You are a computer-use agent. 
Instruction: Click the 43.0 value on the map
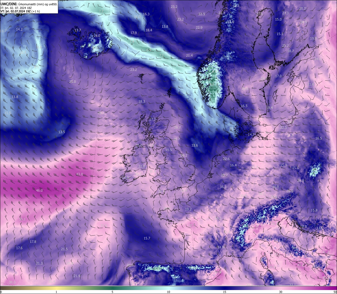[x=80, y=174]
